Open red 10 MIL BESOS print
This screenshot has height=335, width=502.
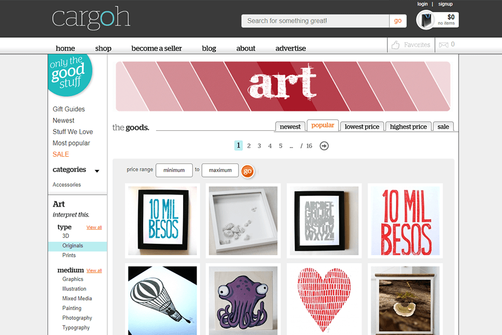click(405, 221)
